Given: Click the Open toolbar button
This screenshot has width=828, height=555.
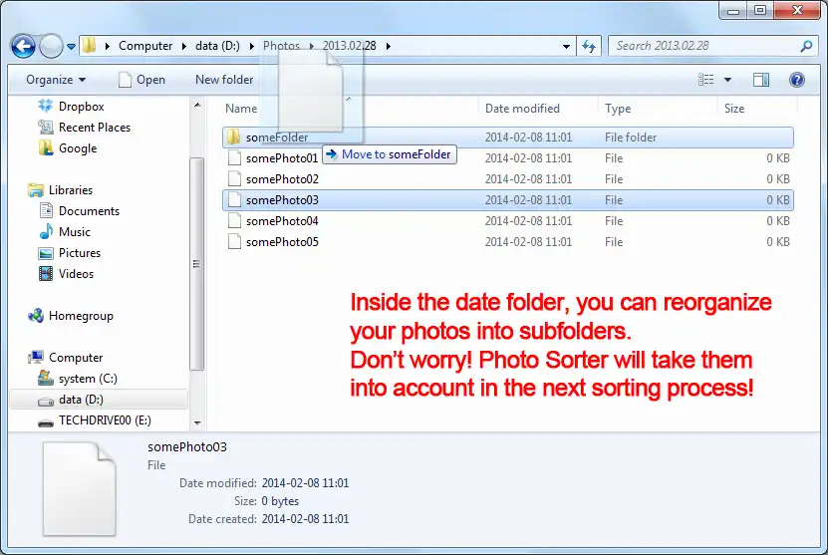Looking at the screenshot, I should tap(142, 80).
